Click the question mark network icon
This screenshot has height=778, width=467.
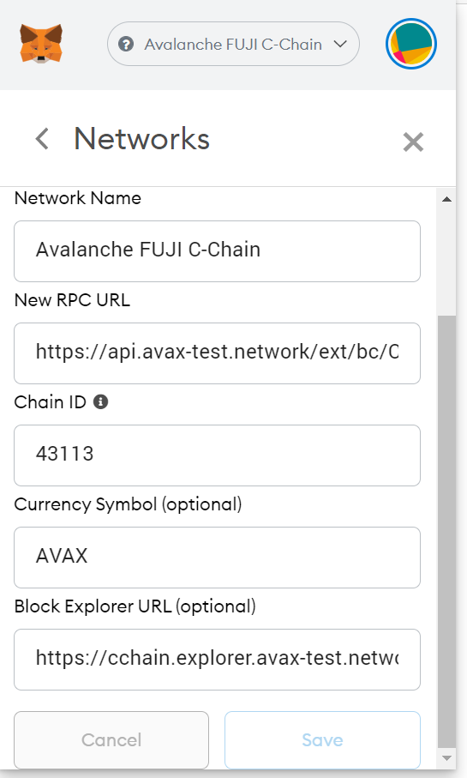[126, 44]
